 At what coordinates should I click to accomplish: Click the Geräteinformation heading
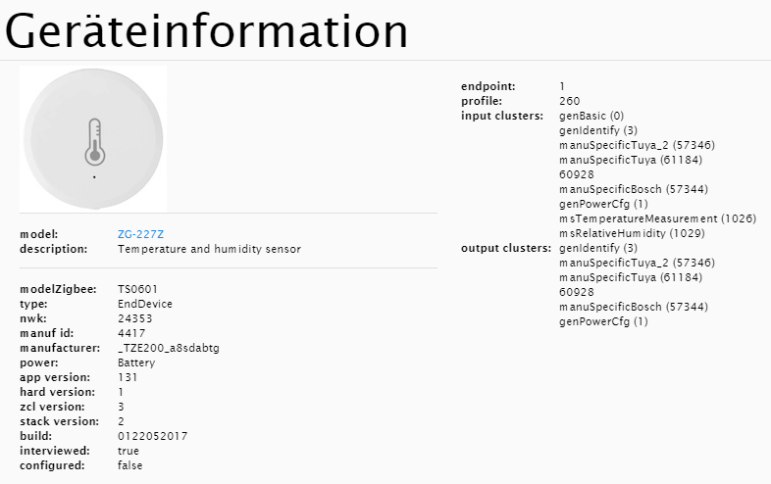click(207, 32)
